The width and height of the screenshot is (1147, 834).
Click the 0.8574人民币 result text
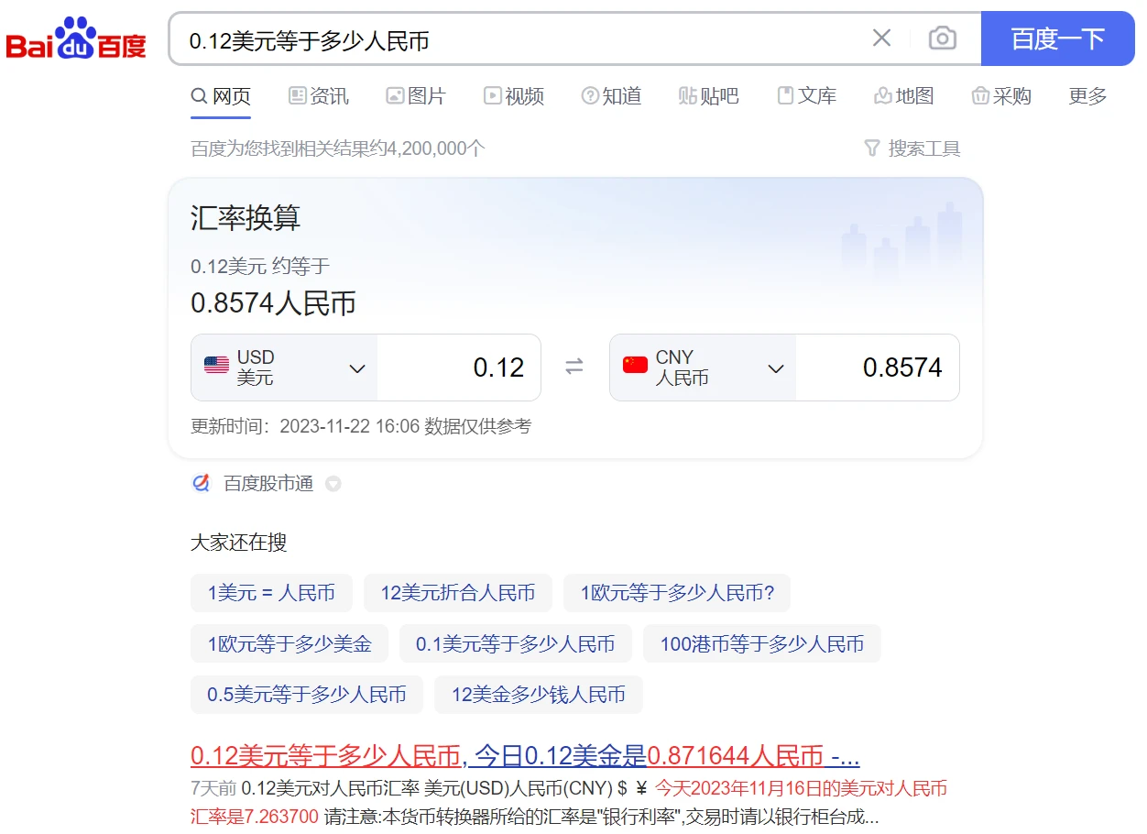pyautogui.click(x=273, y=303)
